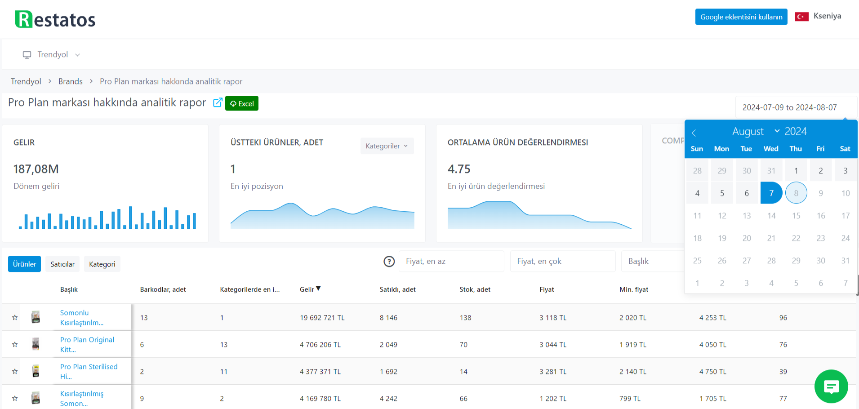859x409 pixels.
Task: Open Kısırlaştırılmış Somon... product link
Action: [82, 398]
